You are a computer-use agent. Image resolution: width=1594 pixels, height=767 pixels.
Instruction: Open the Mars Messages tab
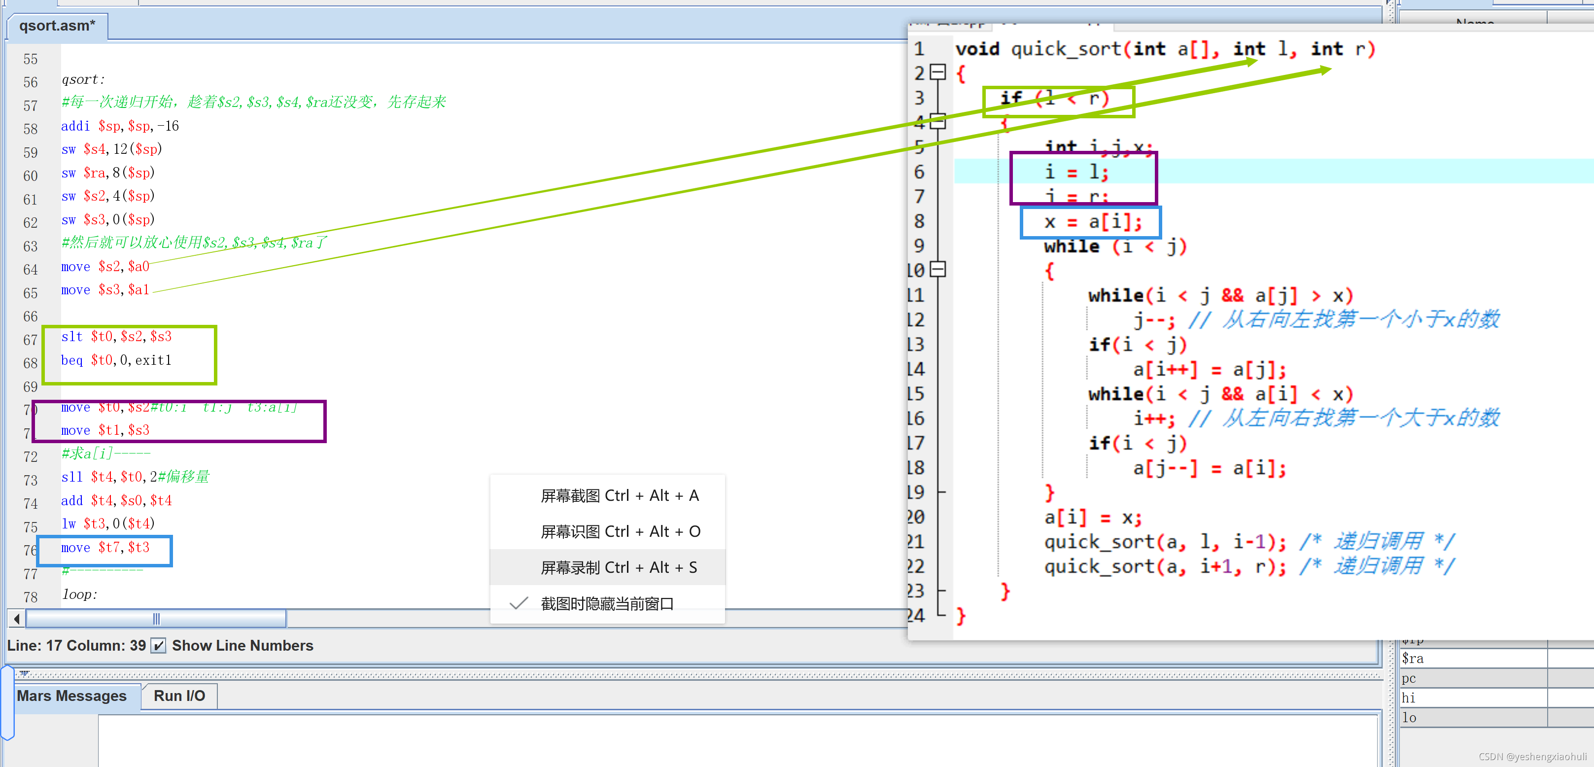pos(71,696)
